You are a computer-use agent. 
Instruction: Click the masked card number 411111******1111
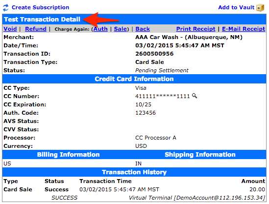pyautogui.click(x=163, y=96)
